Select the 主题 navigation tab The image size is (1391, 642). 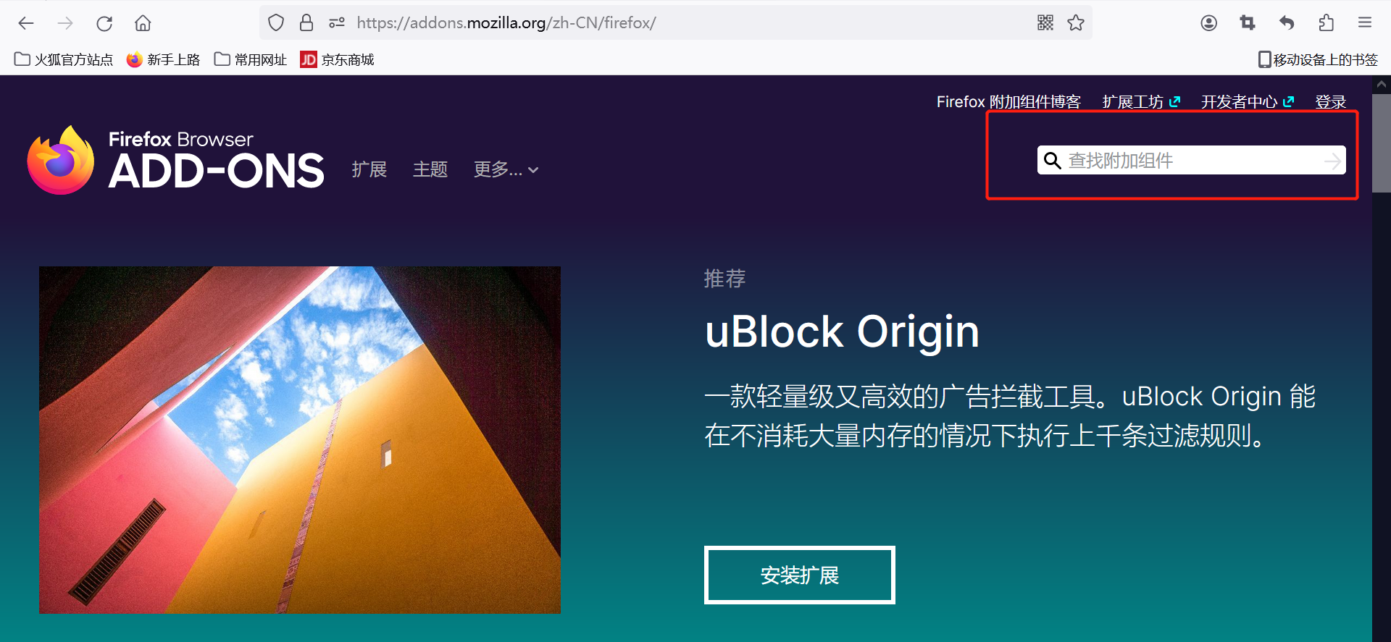pyautogui.click(x=430, y=169)
